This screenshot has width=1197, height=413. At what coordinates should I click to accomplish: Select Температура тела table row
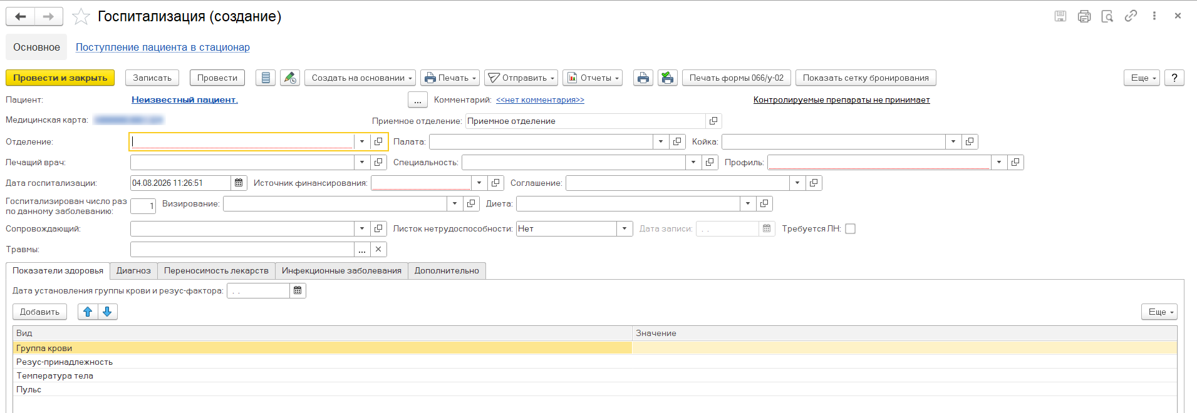pyautogui.click(x=594, y=375)
